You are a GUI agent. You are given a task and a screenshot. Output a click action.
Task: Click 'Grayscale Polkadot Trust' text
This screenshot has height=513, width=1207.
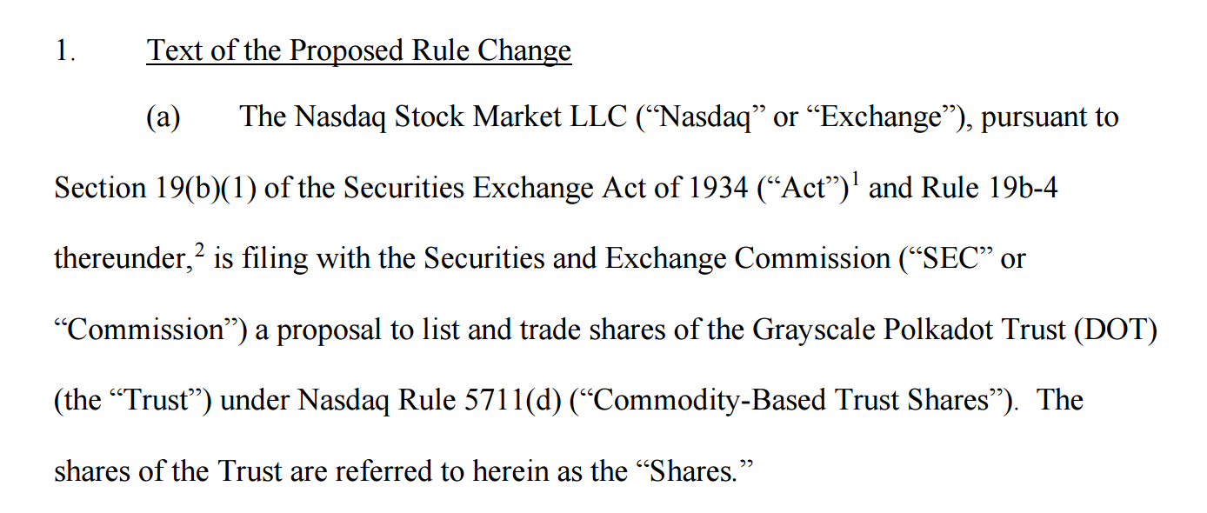click(910, 330)
